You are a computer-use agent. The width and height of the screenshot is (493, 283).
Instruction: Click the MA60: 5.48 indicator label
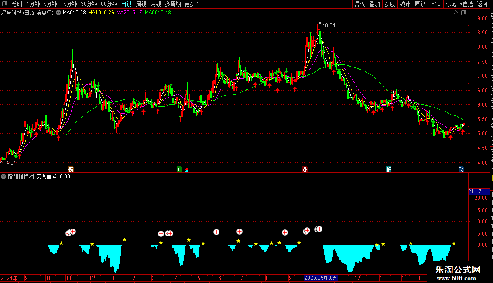point(158,13)
